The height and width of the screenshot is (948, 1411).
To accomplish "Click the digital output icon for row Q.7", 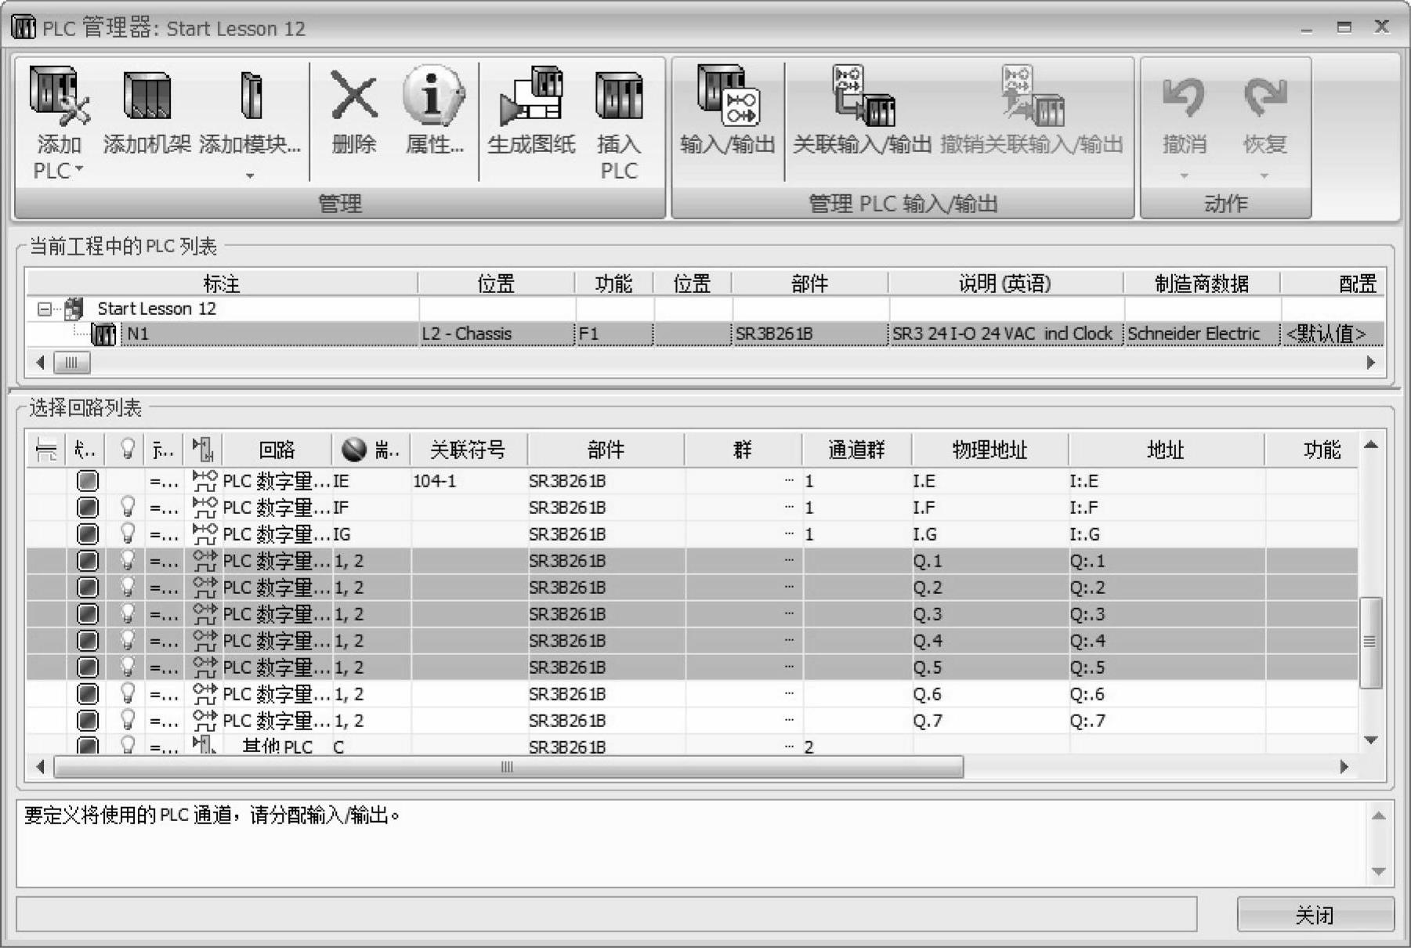I will coord(204,721).
